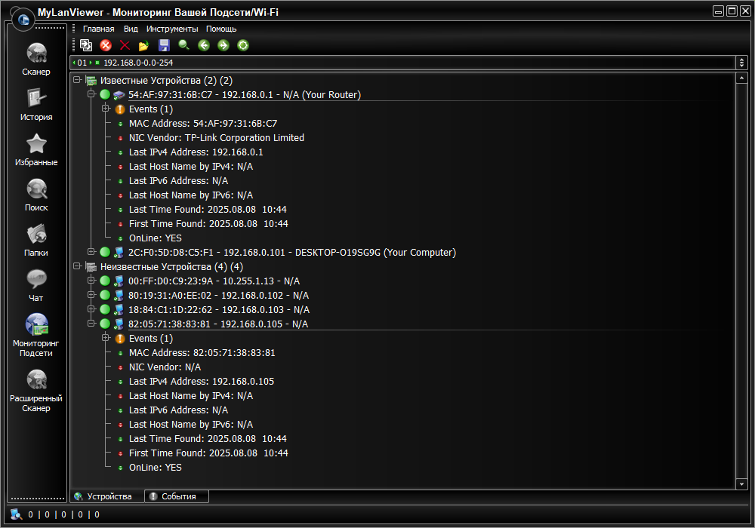The image size is (755, 528).
Task: Click the quick scan toolbar icon with arrows
Action: point(86,45)
